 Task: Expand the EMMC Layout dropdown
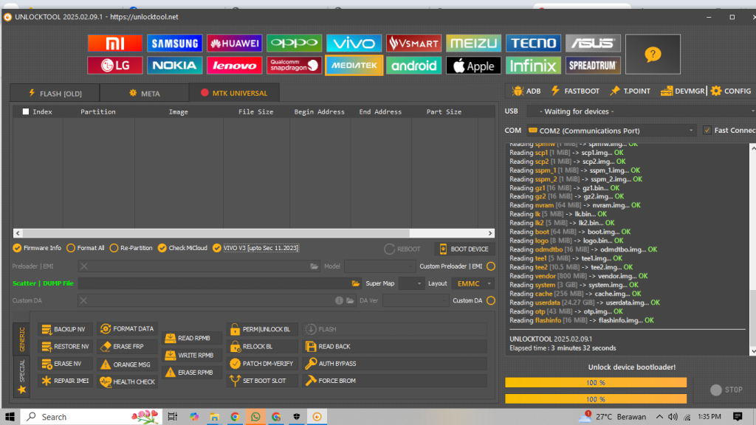tap(473, 283)
